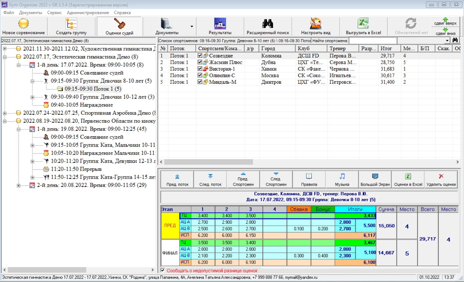Viewport: 464px width, 282px height.
Task: Go to След. Спортсмен
Action: coord(276,179)
